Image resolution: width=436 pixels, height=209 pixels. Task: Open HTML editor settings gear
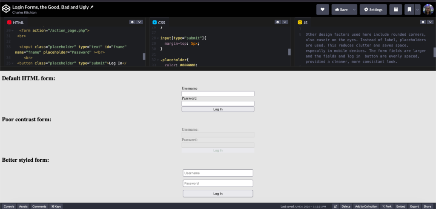click(x=132, y=22)
